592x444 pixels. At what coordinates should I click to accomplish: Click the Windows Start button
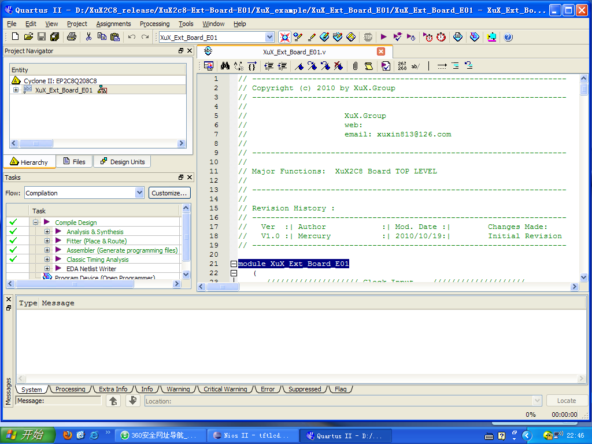tap(27, 435)
